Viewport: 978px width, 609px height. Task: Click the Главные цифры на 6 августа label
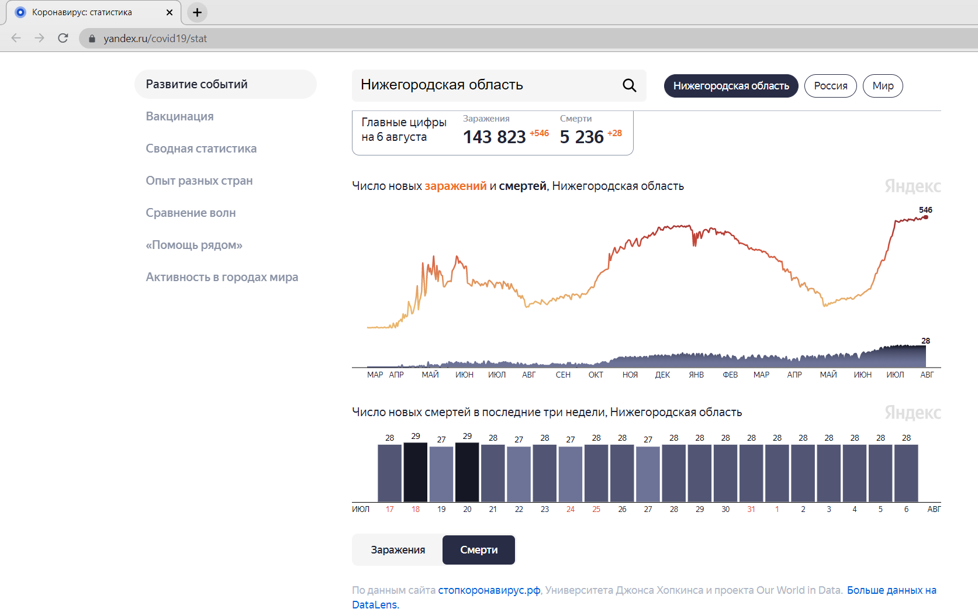click(x=404, y=129)
